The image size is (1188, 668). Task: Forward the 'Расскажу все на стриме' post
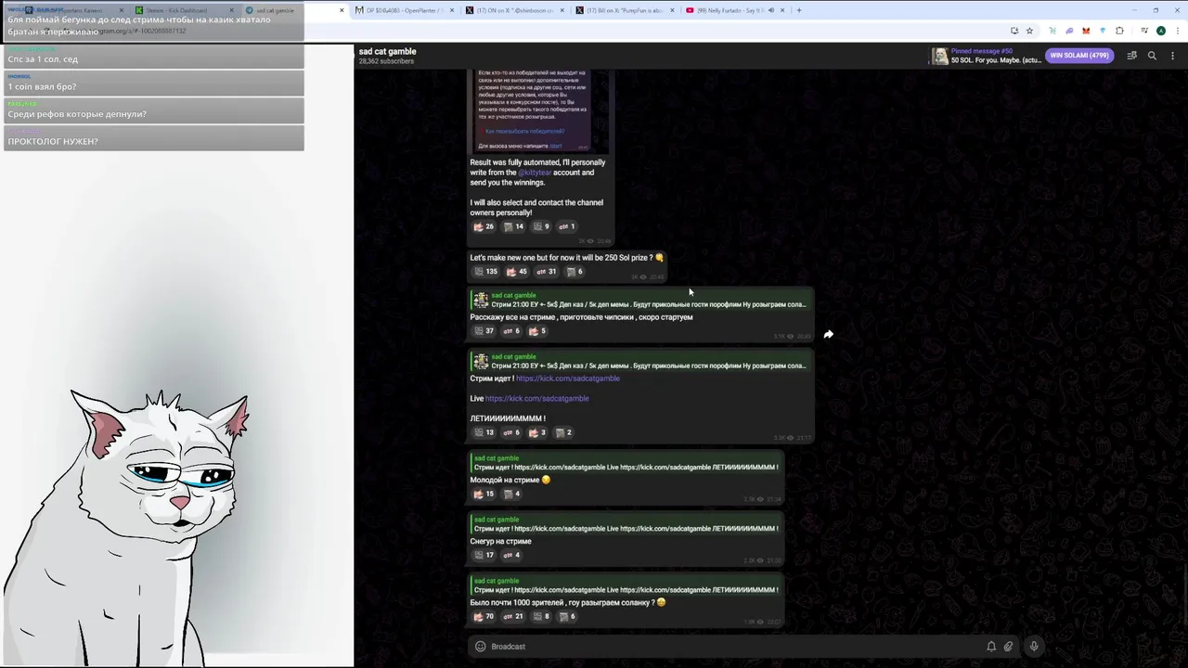click(829, 334)
